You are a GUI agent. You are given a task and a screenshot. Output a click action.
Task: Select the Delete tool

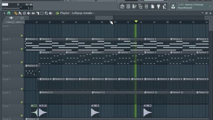tap(24, 13)
